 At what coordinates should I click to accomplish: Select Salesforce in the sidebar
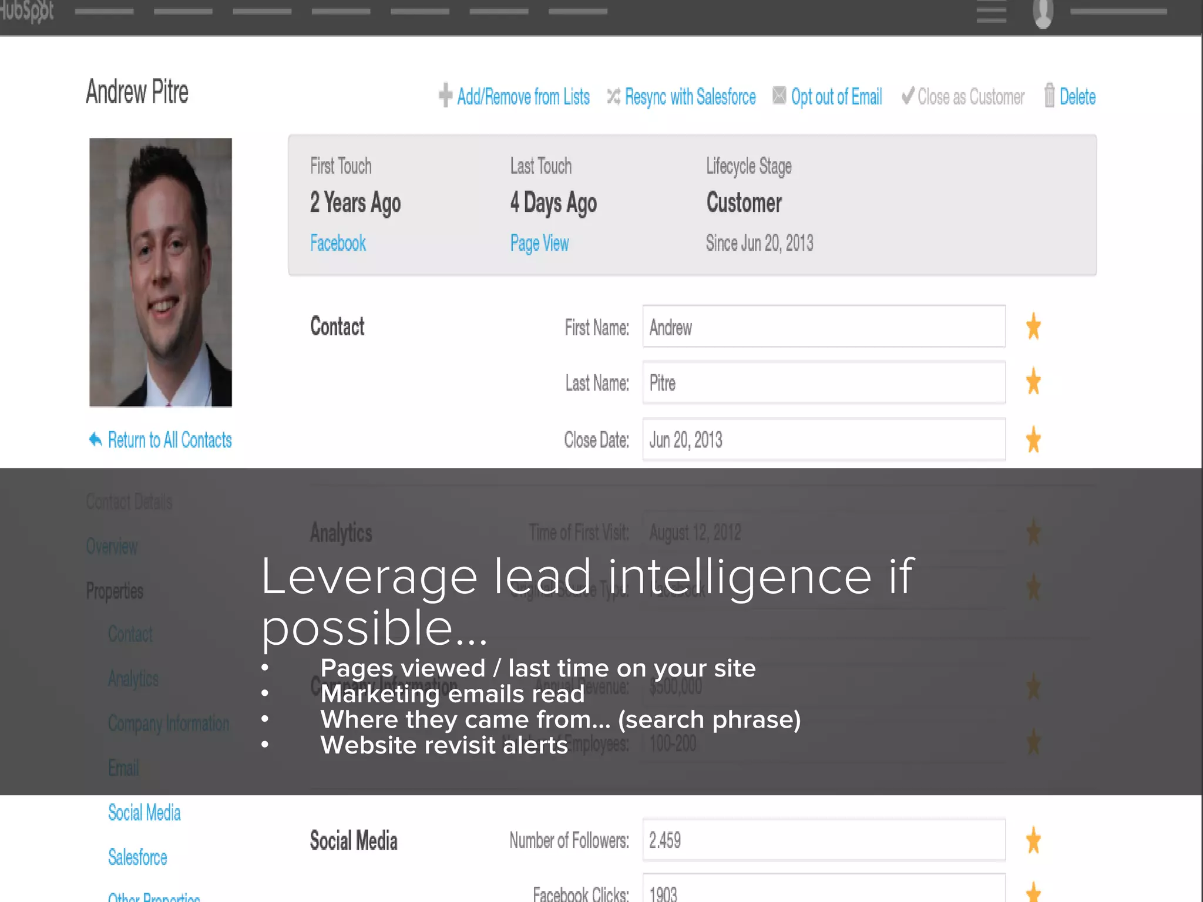pyautogui.click(x=137, y=857)
